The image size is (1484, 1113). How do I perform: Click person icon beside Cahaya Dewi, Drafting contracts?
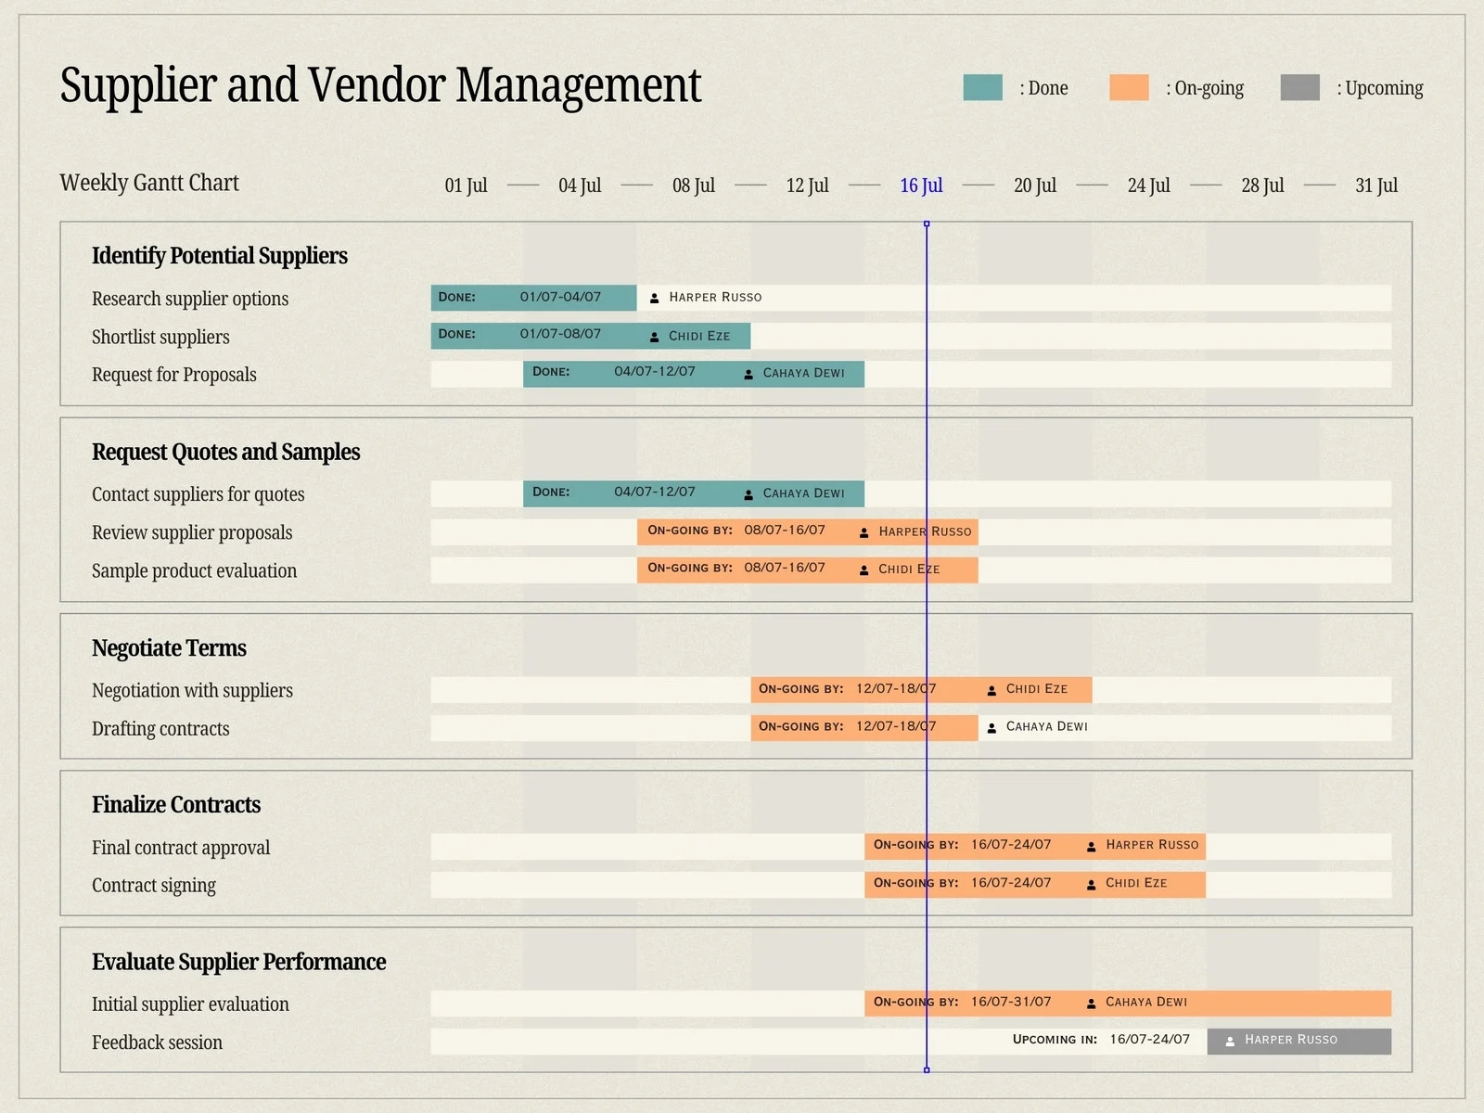point(991,728)
